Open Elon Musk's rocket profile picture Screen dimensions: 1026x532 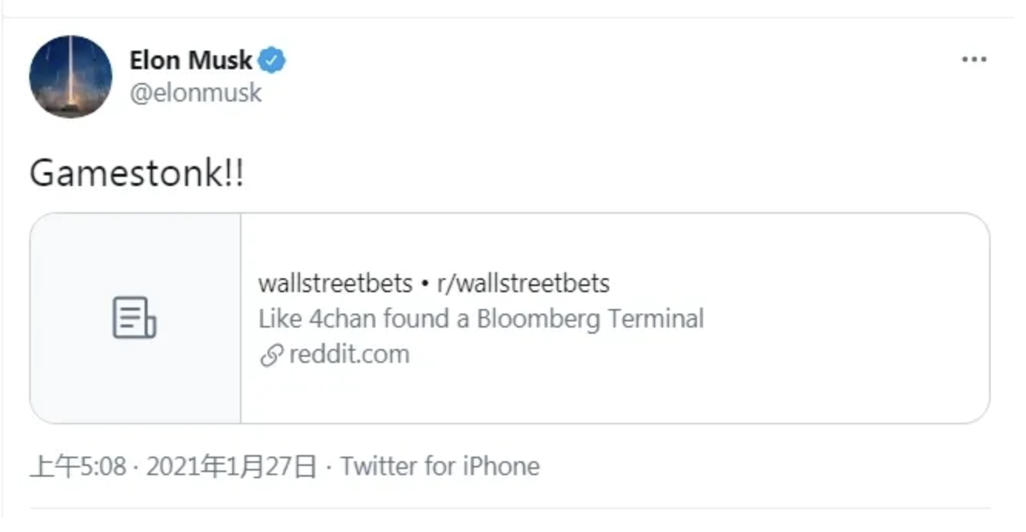(71, 76)
